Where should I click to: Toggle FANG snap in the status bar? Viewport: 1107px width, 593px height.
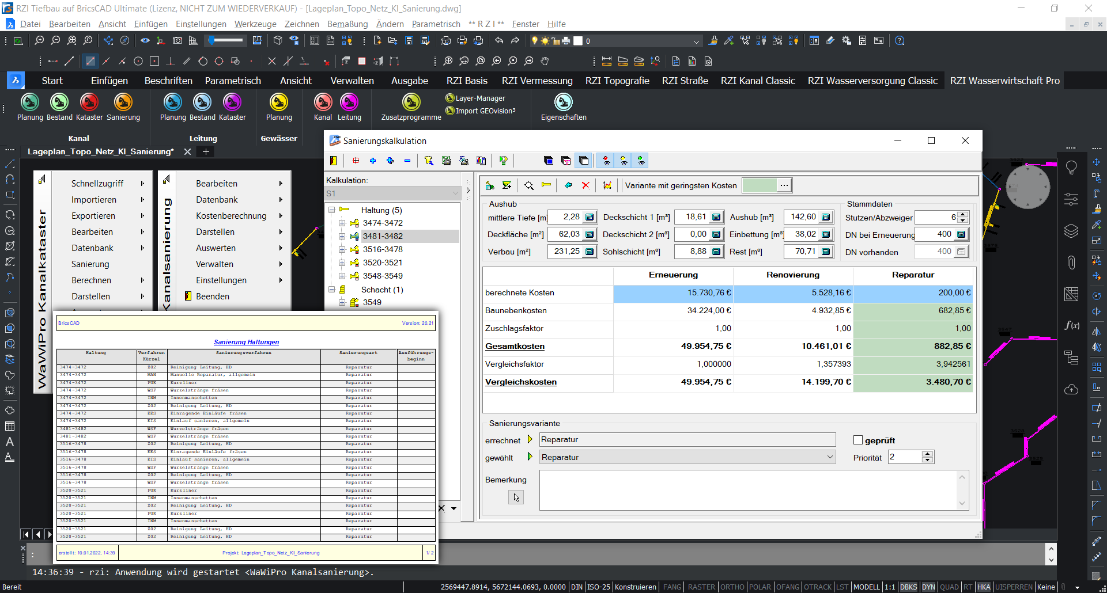(x=672, y=587)
